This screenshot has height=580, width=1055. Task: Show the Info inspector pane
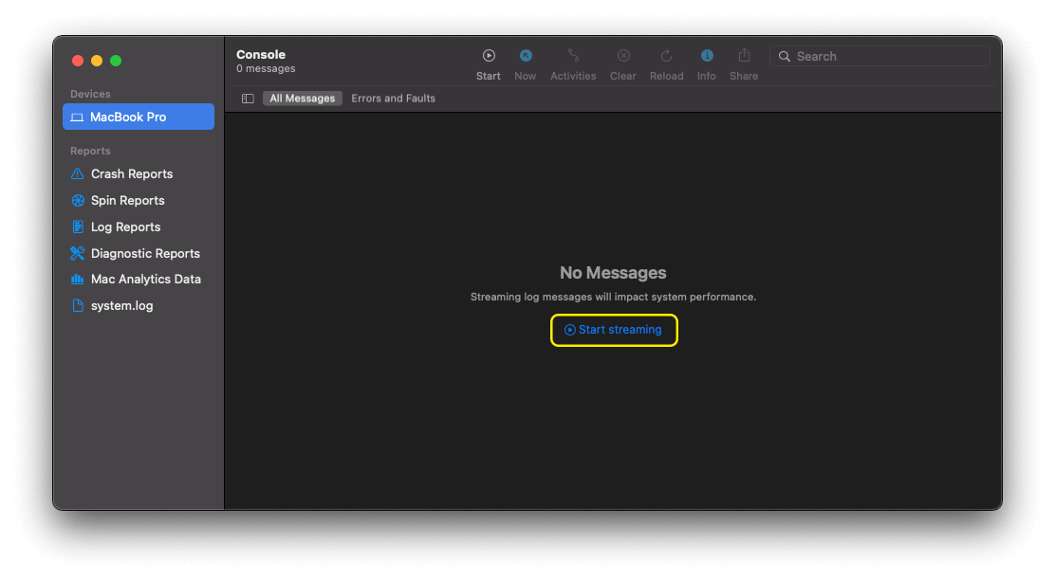(706, 56)
